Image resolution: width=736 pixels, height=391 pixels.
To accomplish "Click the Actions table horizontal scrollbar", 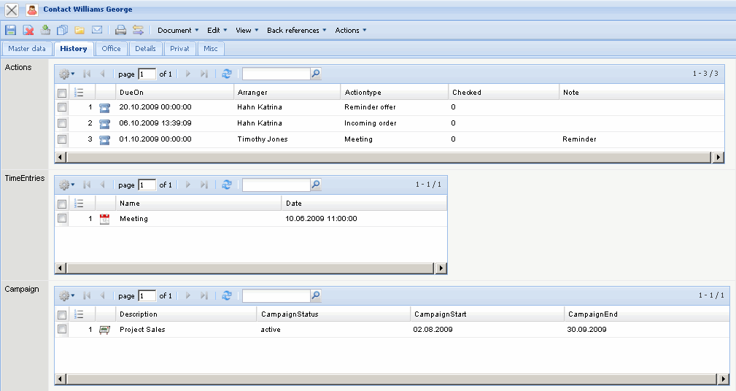I will pos(387,157).
